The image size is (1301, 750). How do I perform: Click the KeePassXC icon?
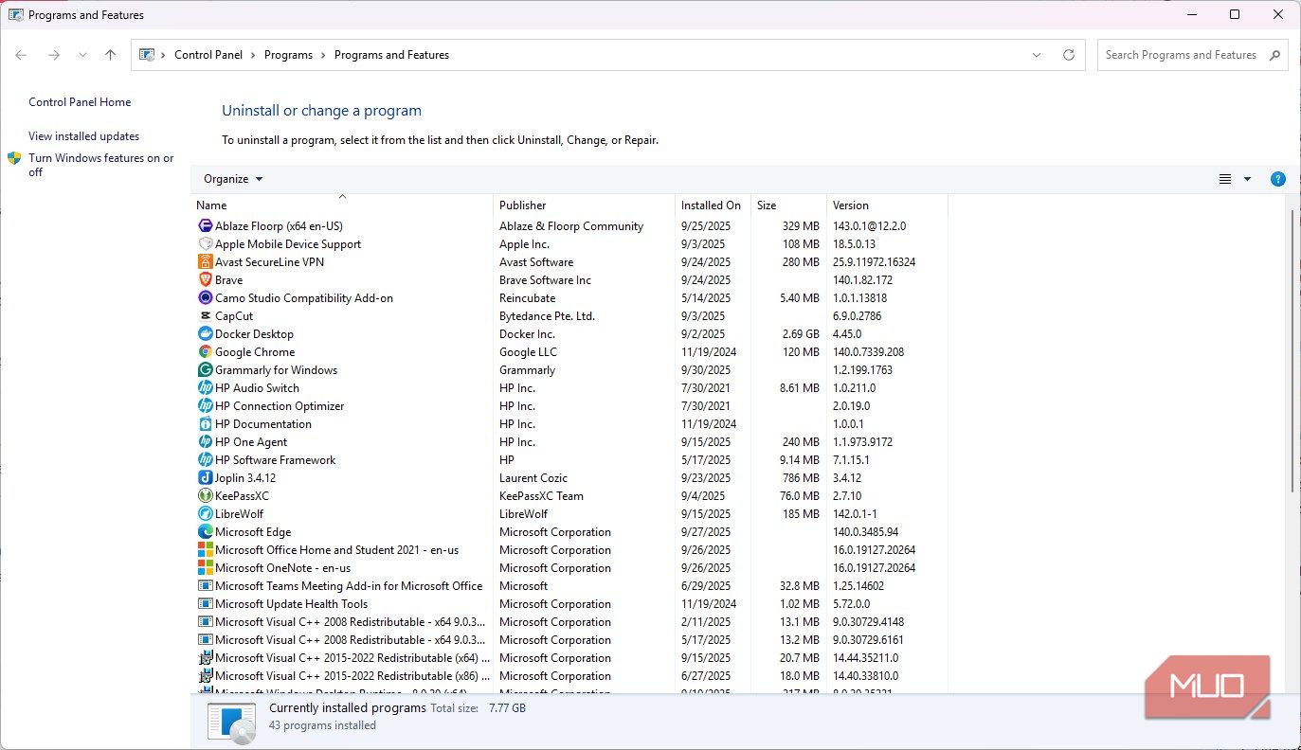pos(205,496)
